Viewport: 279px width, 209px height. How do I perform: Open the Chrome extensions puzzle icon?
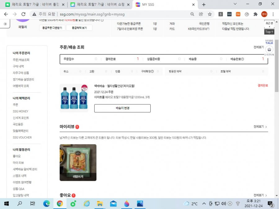coord(255,14)
